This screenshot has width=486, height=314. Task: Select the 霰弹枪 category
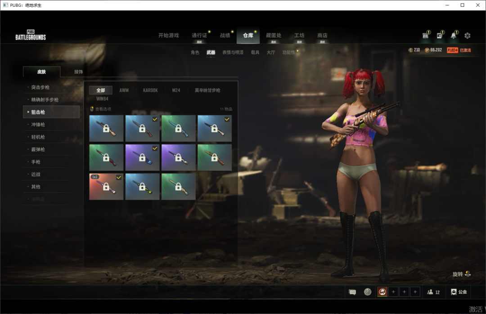click(51, 149)
